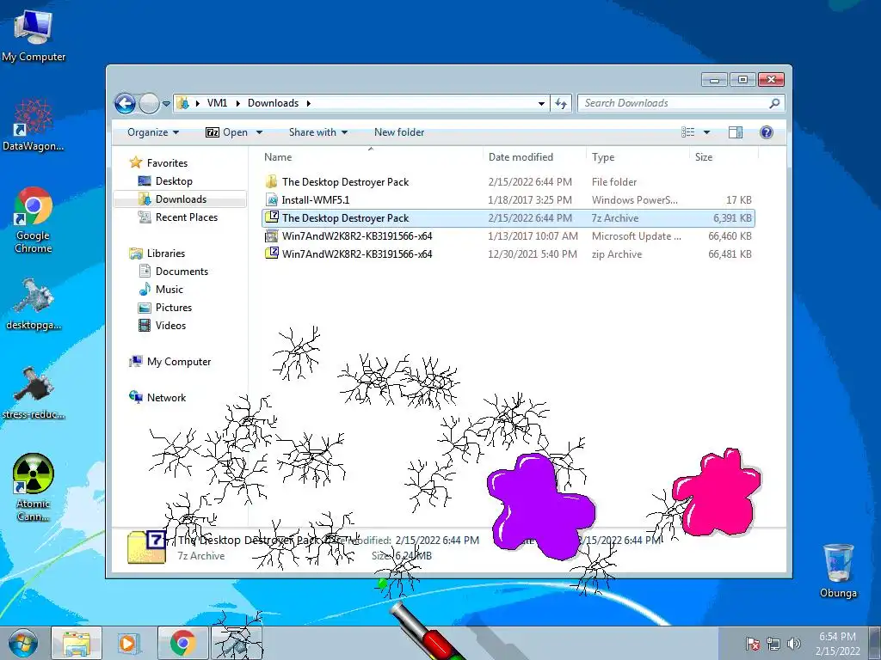
Task: Open the Obunga recycle bin icon
Action: (838, 571)
